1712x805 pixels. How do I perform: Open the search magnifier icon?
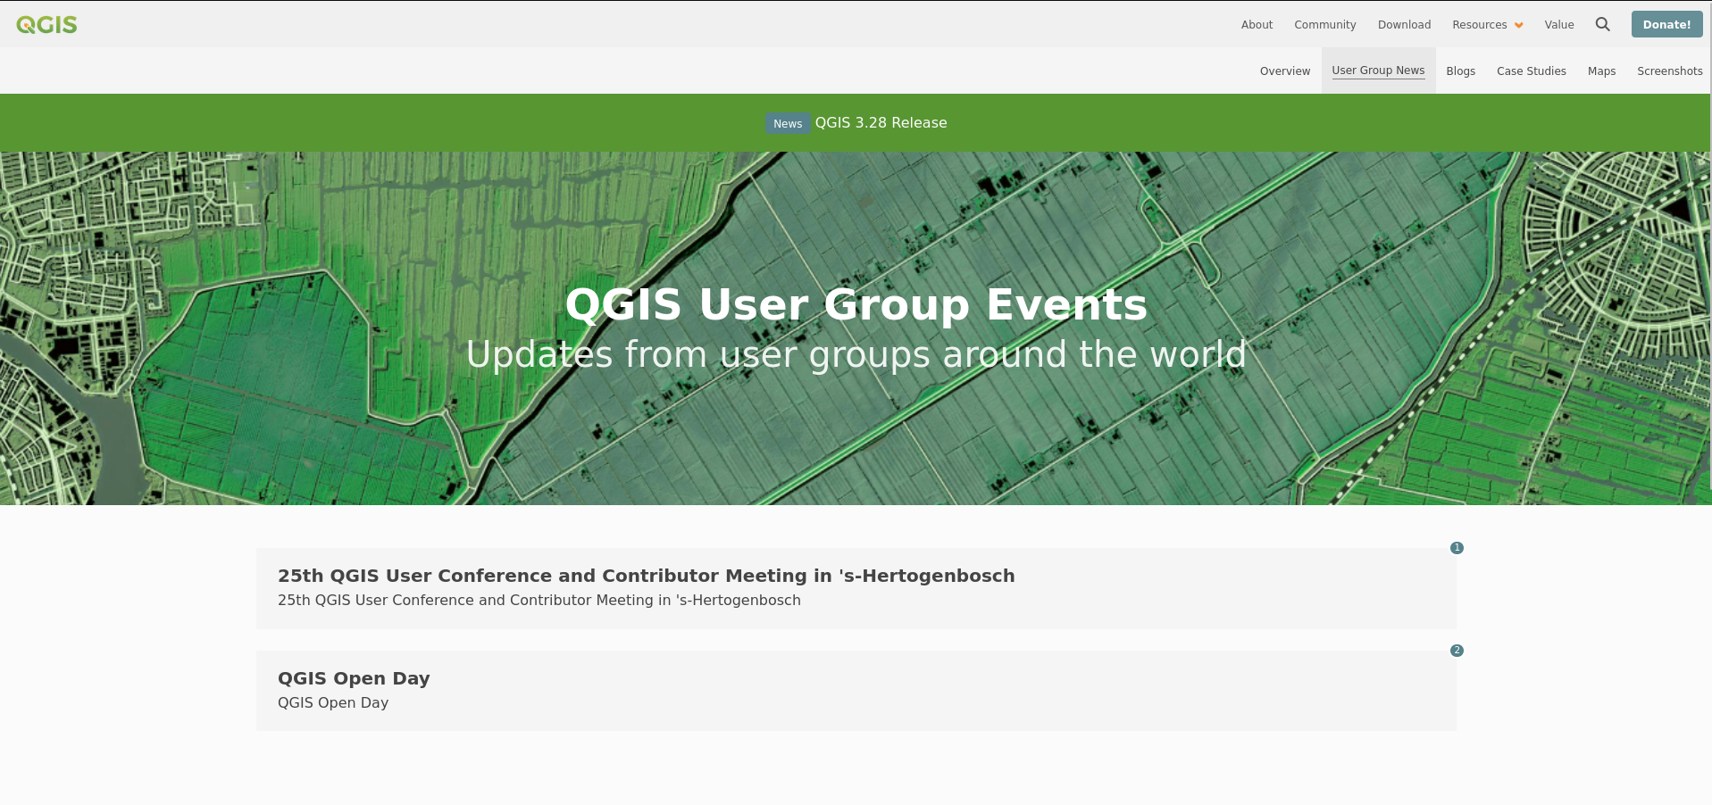[1602, 24]
